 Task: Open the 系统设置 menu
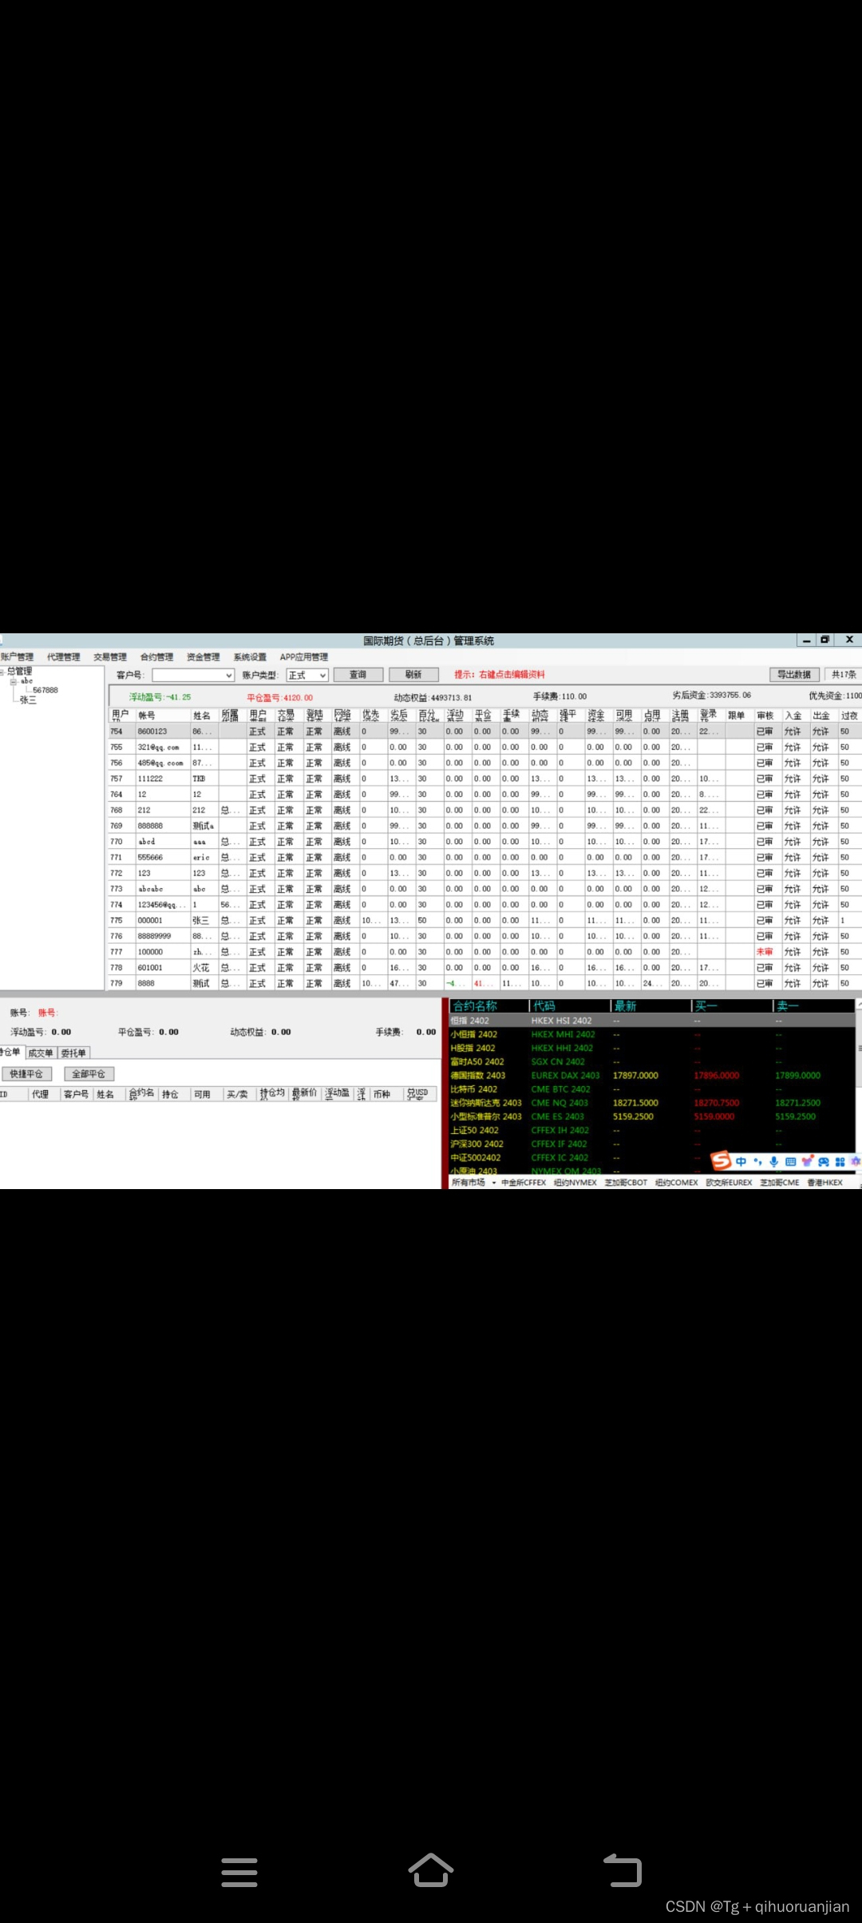(250, 656)
